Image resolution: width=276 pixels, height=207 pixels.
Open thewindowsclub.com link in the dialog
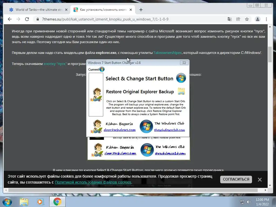point(170,130)
